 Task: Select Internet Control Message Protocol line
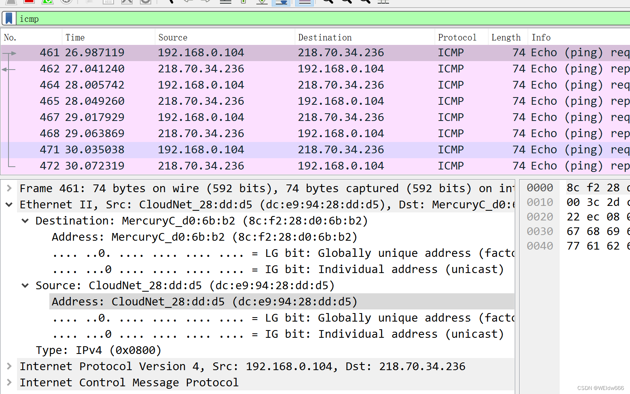pyautogui.click(x=266, y=383)
